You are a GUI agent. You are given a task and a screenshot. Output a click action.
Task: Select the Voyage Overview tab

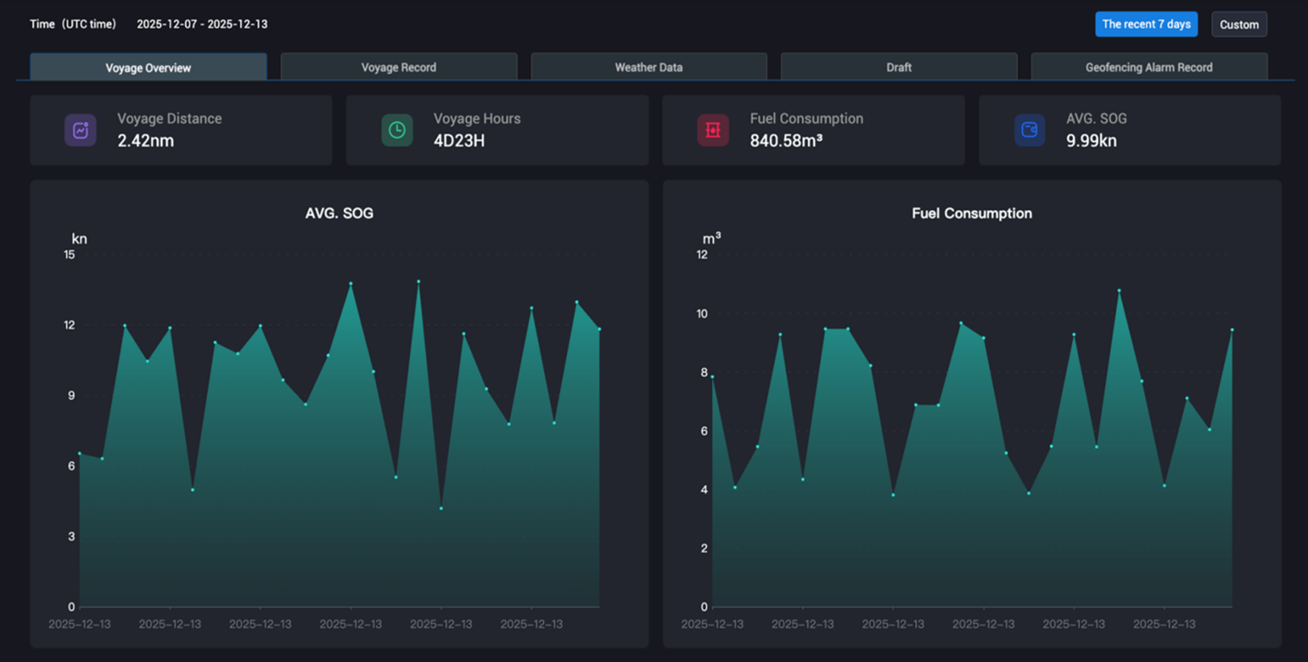coord(148,68)
